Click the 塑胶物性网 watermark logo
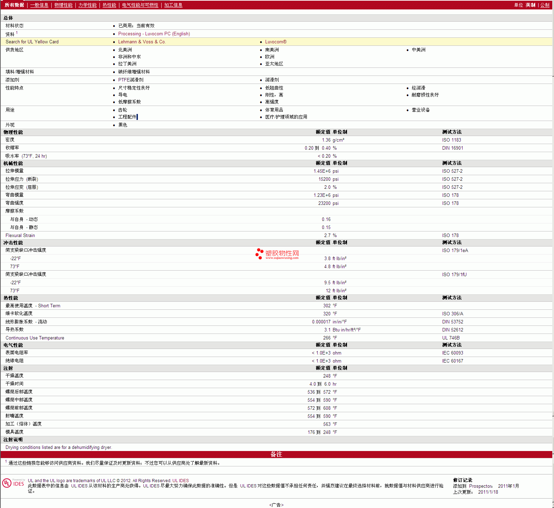The image size is (554, 508). point(277,254)
